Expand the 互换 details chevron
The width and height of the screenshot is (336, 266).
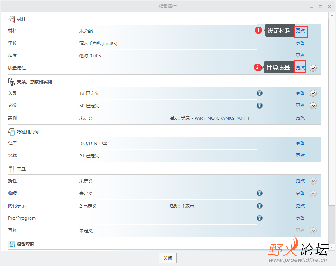coord(313,231)
